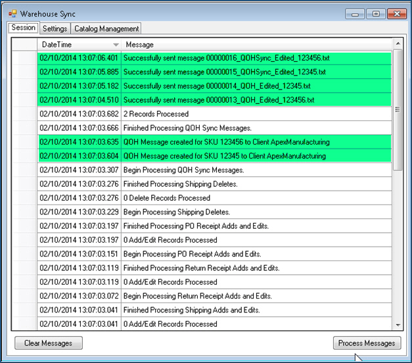Click the scrollbar up arrow

pos(398,43)
